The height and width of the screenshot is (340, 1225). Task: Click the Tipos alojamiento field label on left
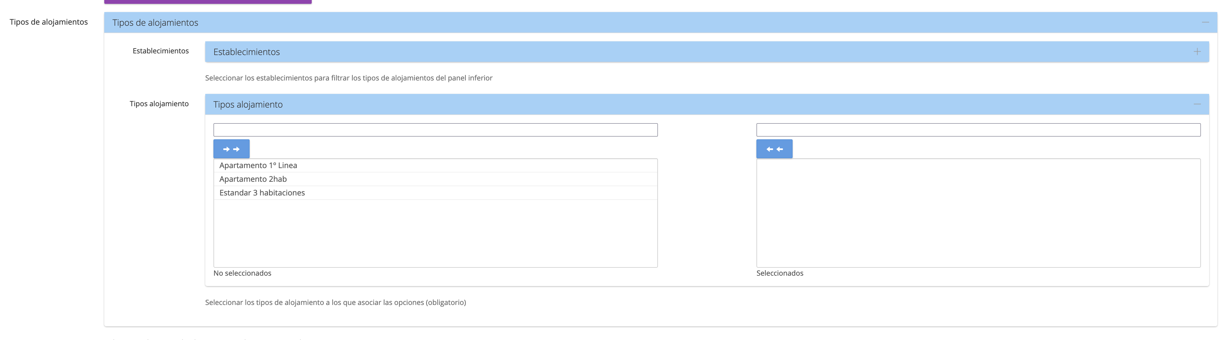[159, 104]
